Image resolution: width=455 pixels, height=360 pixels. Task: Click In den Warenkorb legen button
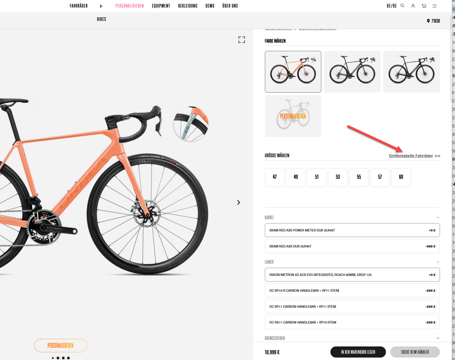pos(358,352)
